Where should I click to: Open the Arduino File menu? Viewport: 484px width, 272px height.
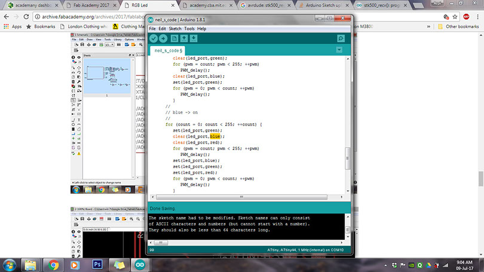(x=152, y=29)
